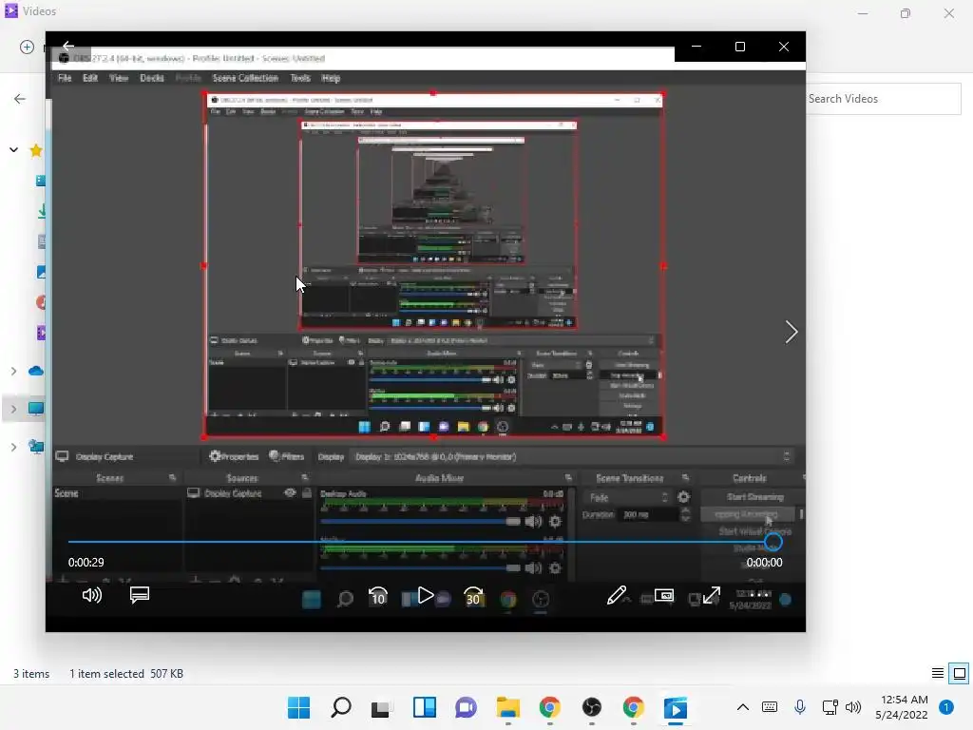Open Chrome icon beside Movies & TV
The width and height of the screenshot is (973, 730).
[633, 707]
